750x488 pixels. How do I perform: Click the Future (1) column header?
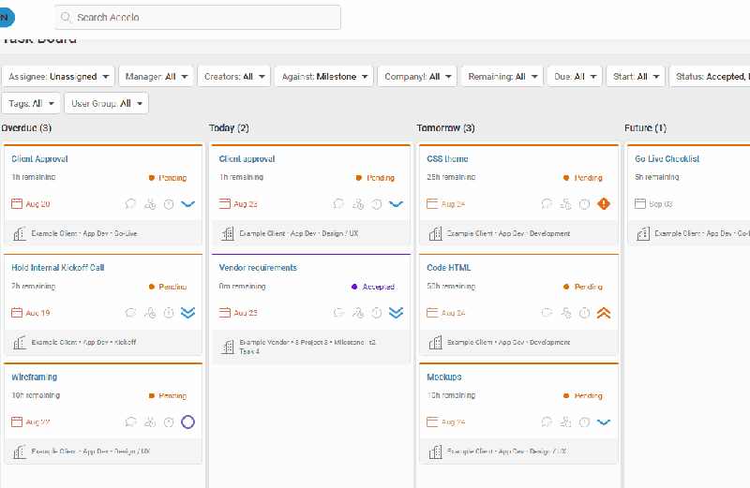645,128
